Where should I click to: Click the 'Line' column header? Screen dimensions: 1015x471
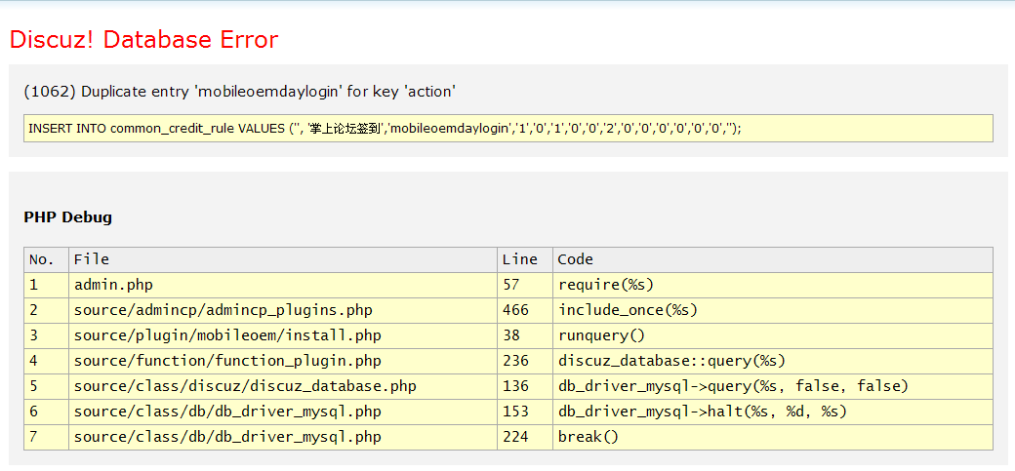click(525, 259)
